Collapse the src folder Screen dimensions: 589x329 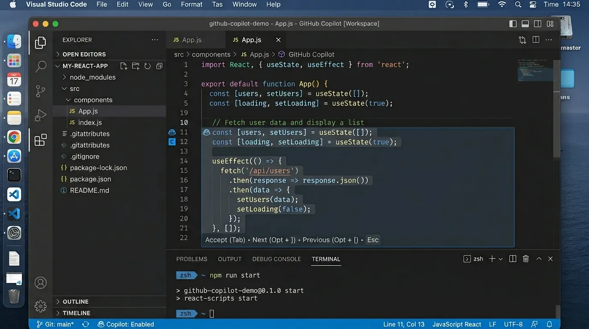[109, 89]
